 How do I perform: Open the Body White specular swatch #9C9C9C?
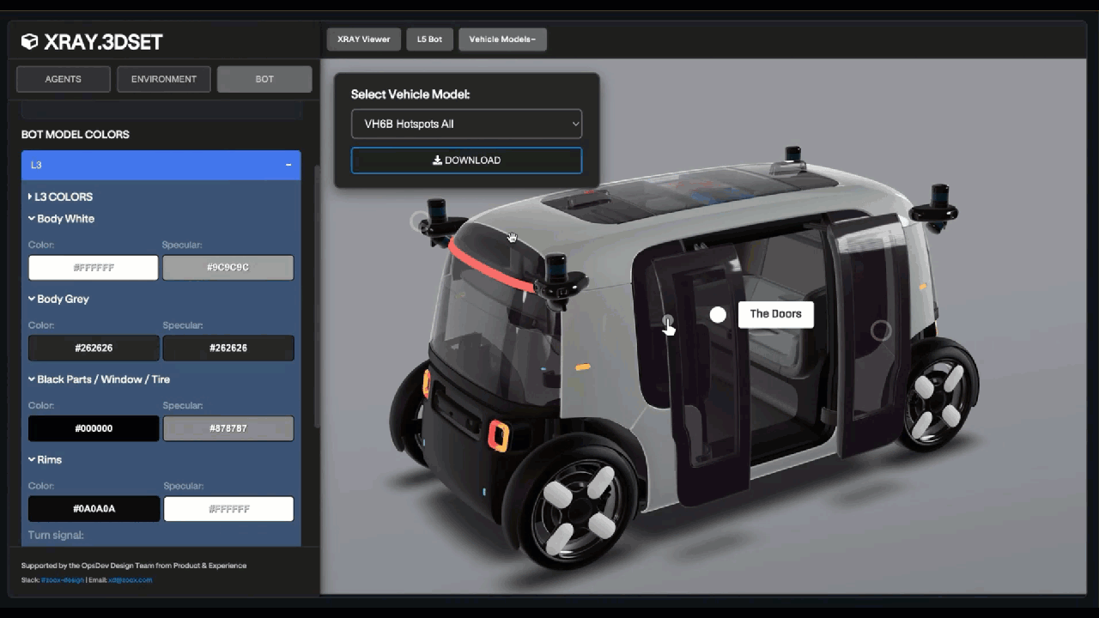tap(228, 268)
